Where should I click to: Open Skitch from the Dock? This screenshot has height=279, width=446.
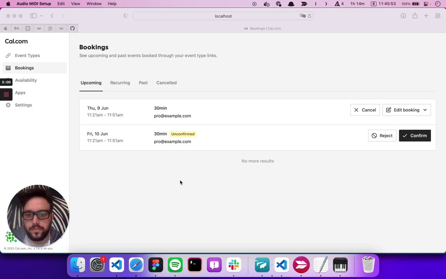click(x=301, y=265)
